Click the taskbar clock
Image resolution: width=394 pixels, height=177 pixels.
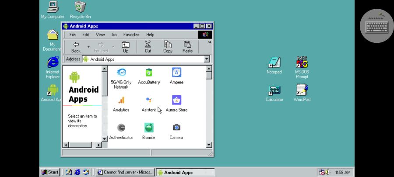tap(343, 173)
